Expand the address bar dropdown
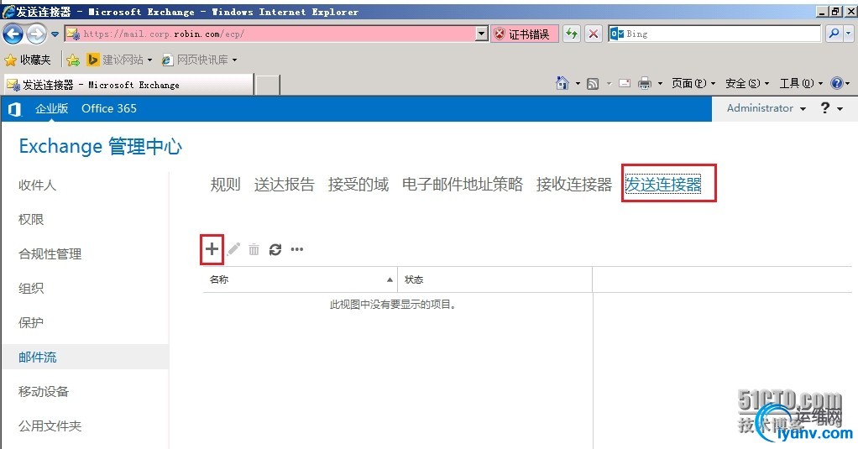Screen dimensions: 858x449 coord(482,34)
